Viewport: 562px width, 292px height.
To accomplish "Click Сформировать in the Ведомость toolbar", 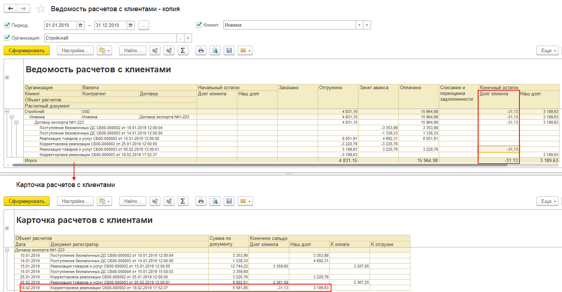I will [x=27, y=51].
